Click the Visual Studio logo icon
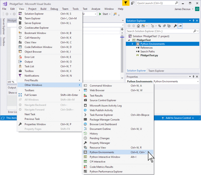This screenshot has width=201, height=175. tap(5, 4)
